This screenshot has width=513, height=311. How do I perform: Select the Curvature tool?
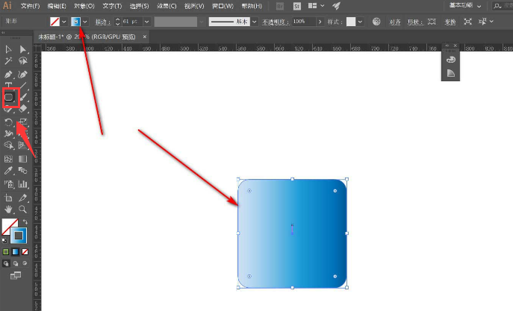click(x=22, y=75)
